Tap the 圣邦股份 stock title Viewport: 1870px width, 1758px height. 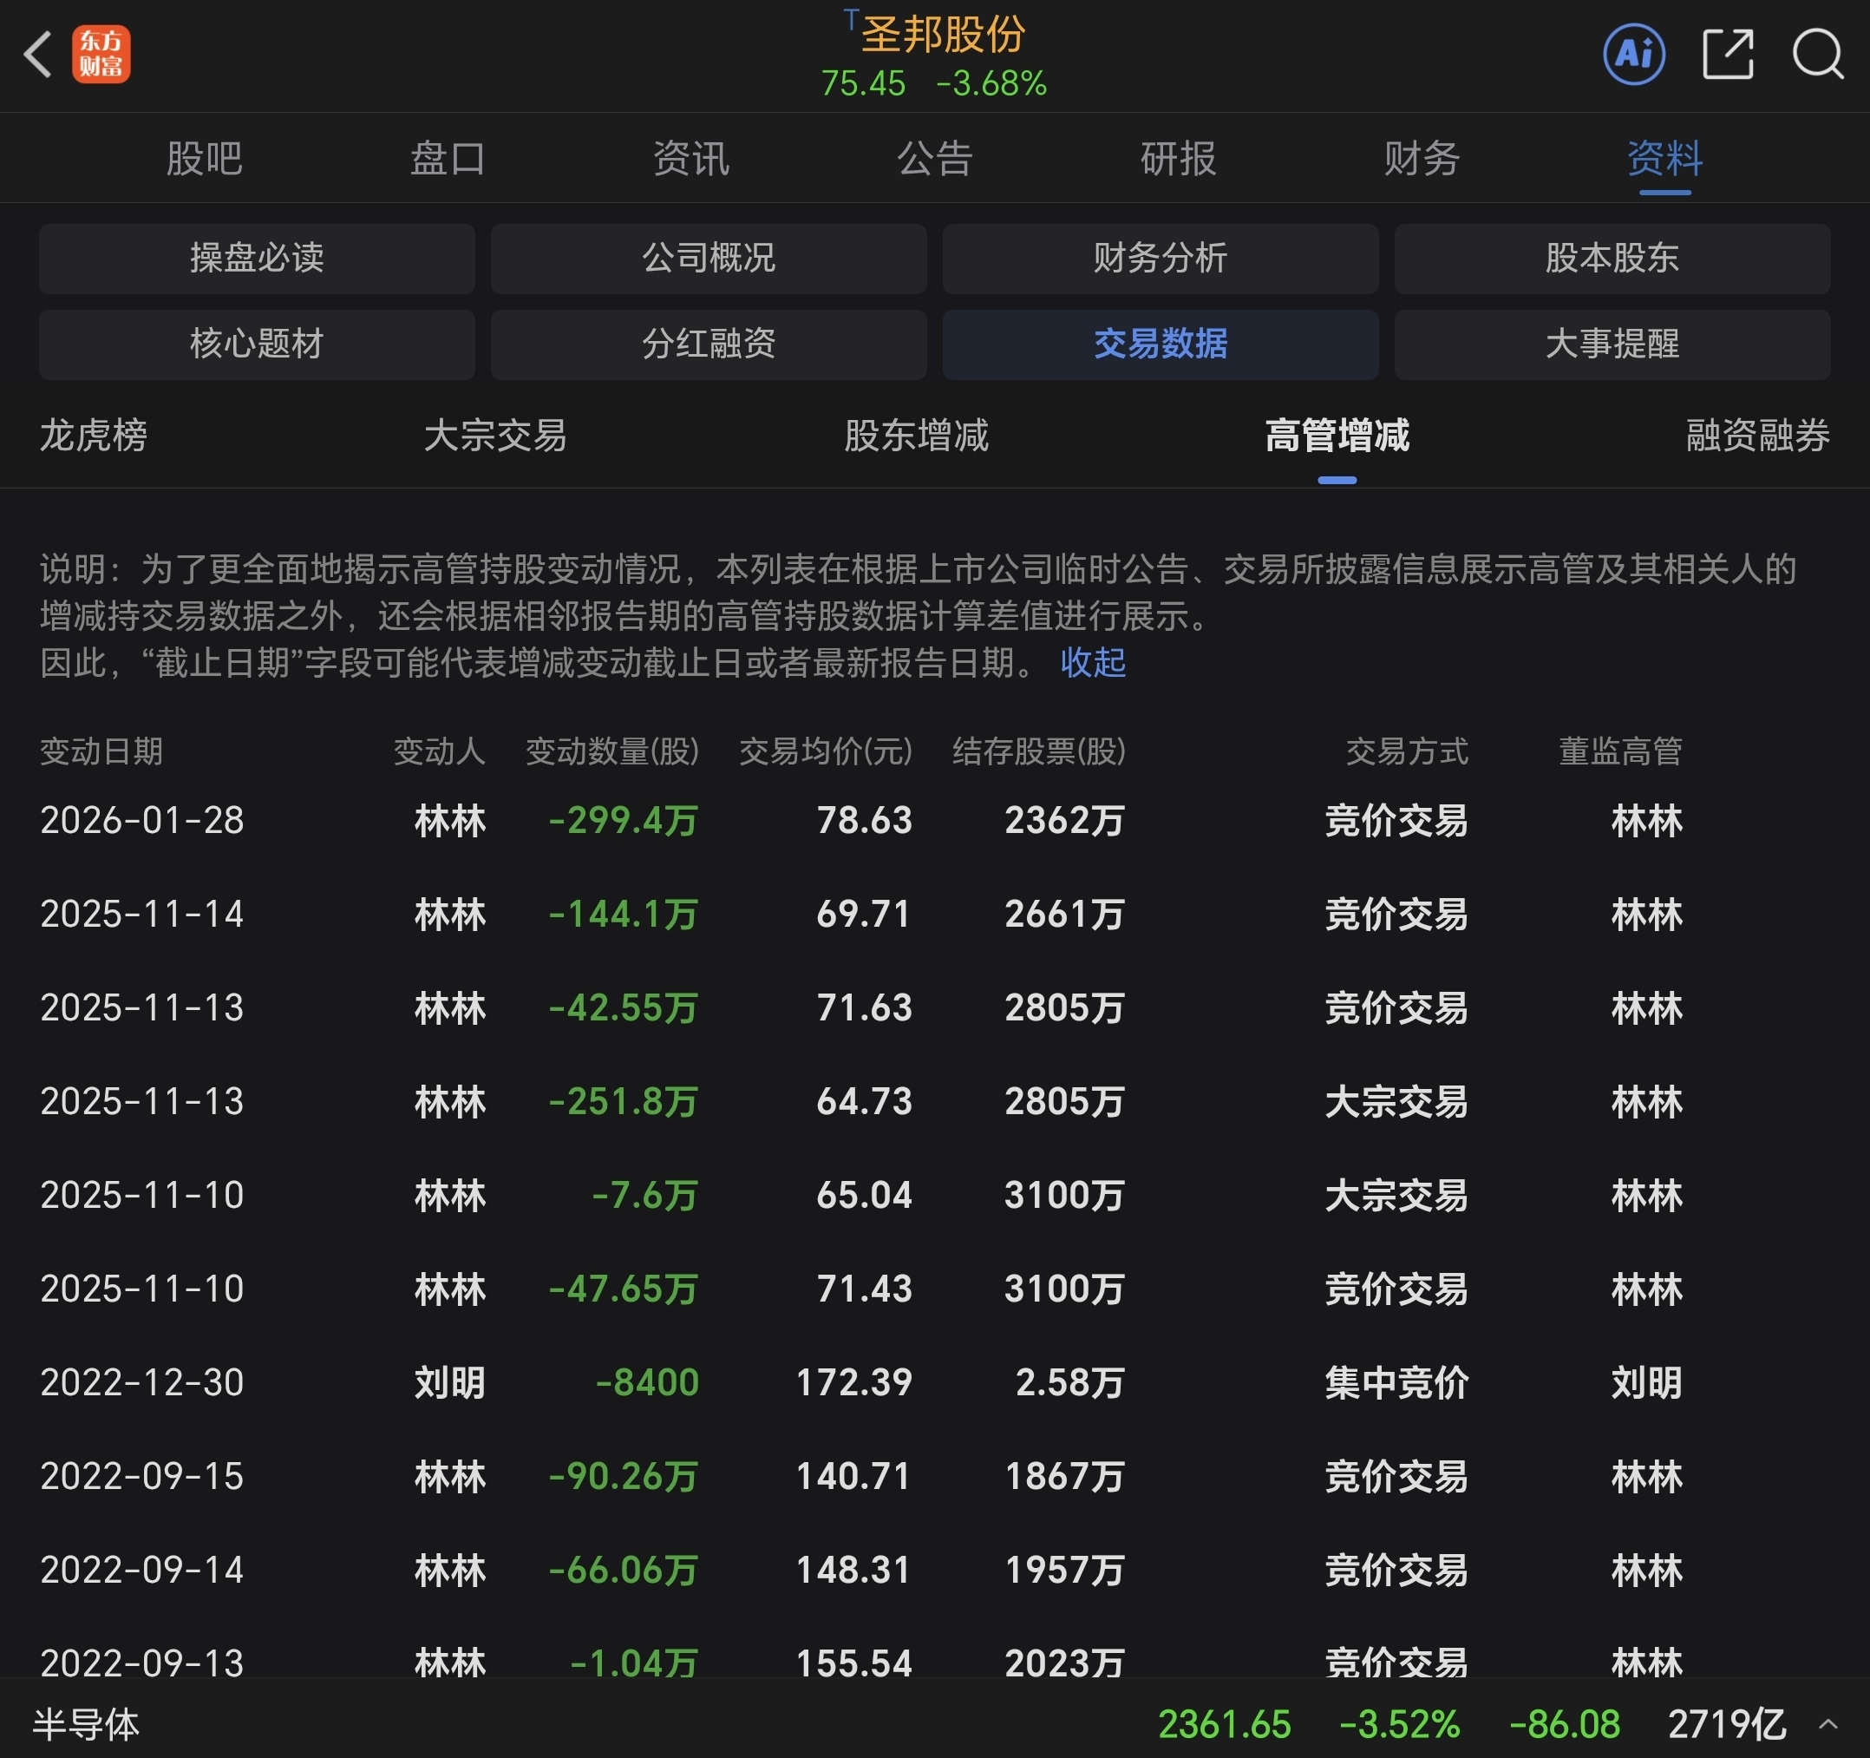pos(943,36)
